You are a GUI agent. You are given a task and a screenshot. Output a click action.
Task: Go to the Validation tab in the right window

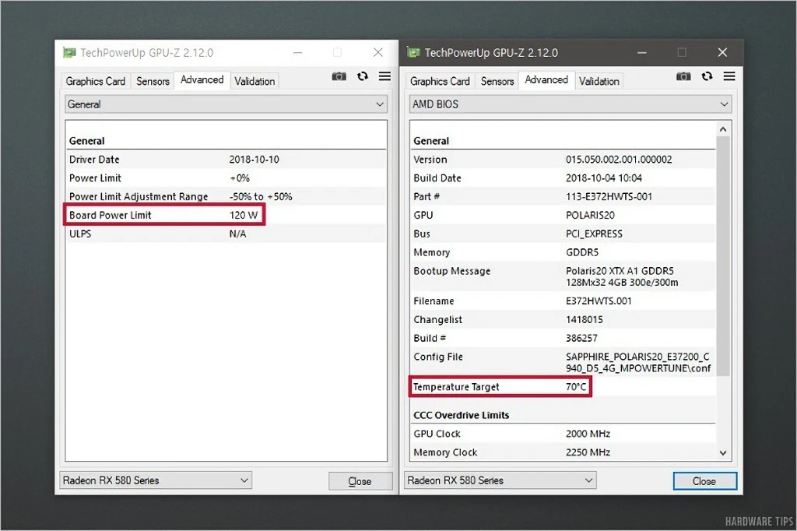pos(599,82)
